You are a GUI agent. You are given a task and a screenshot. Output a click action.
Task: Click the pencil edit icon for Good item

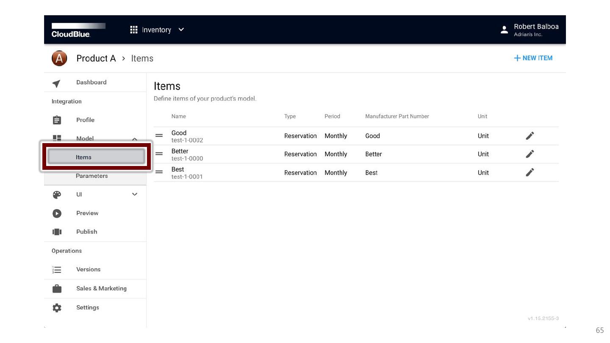[530, 136]
